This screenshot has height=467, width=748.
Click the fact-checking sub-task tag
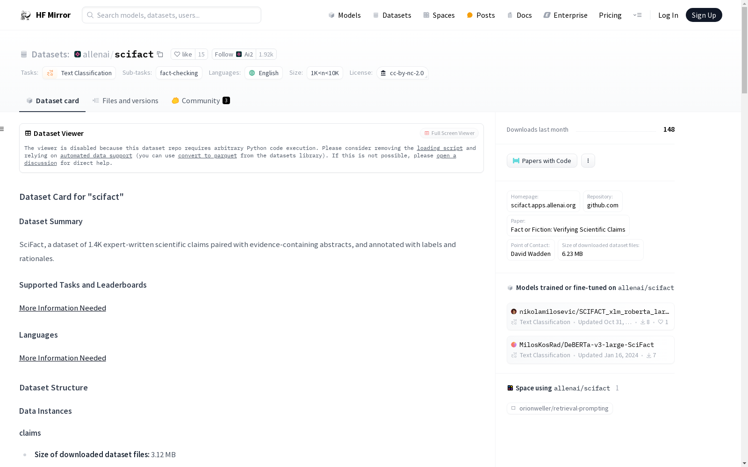tap(179, 73)
